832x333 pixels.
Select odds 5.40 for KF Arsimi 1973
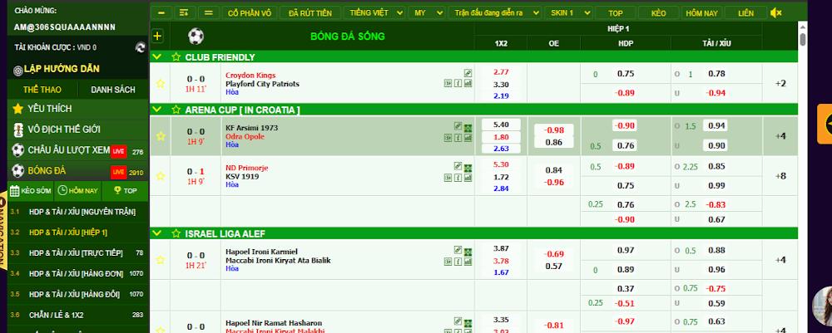click(501, 125)
